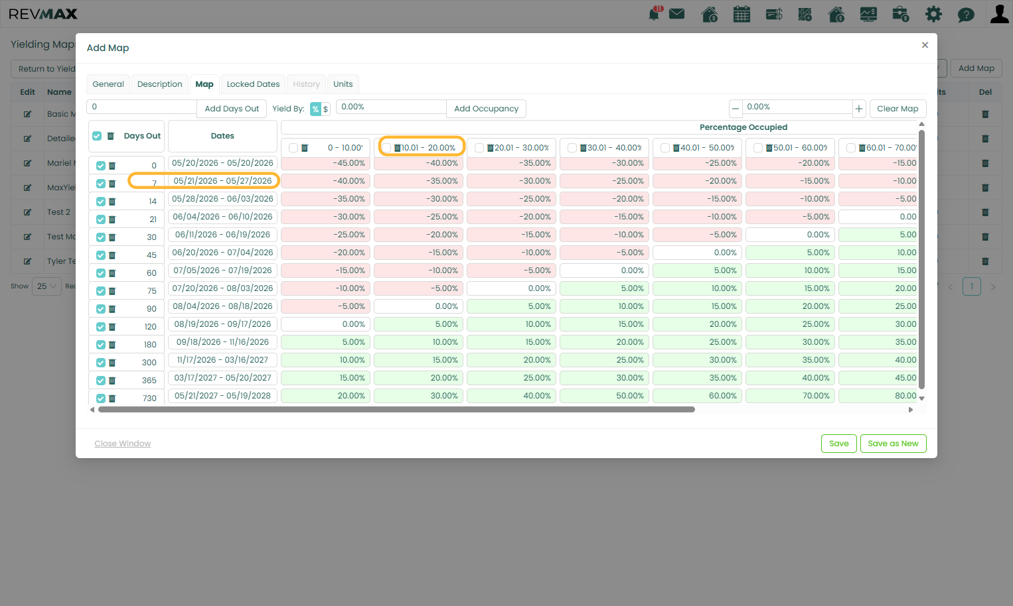Click the Save as New button
1013x606 pixels.
click(893, 444)
